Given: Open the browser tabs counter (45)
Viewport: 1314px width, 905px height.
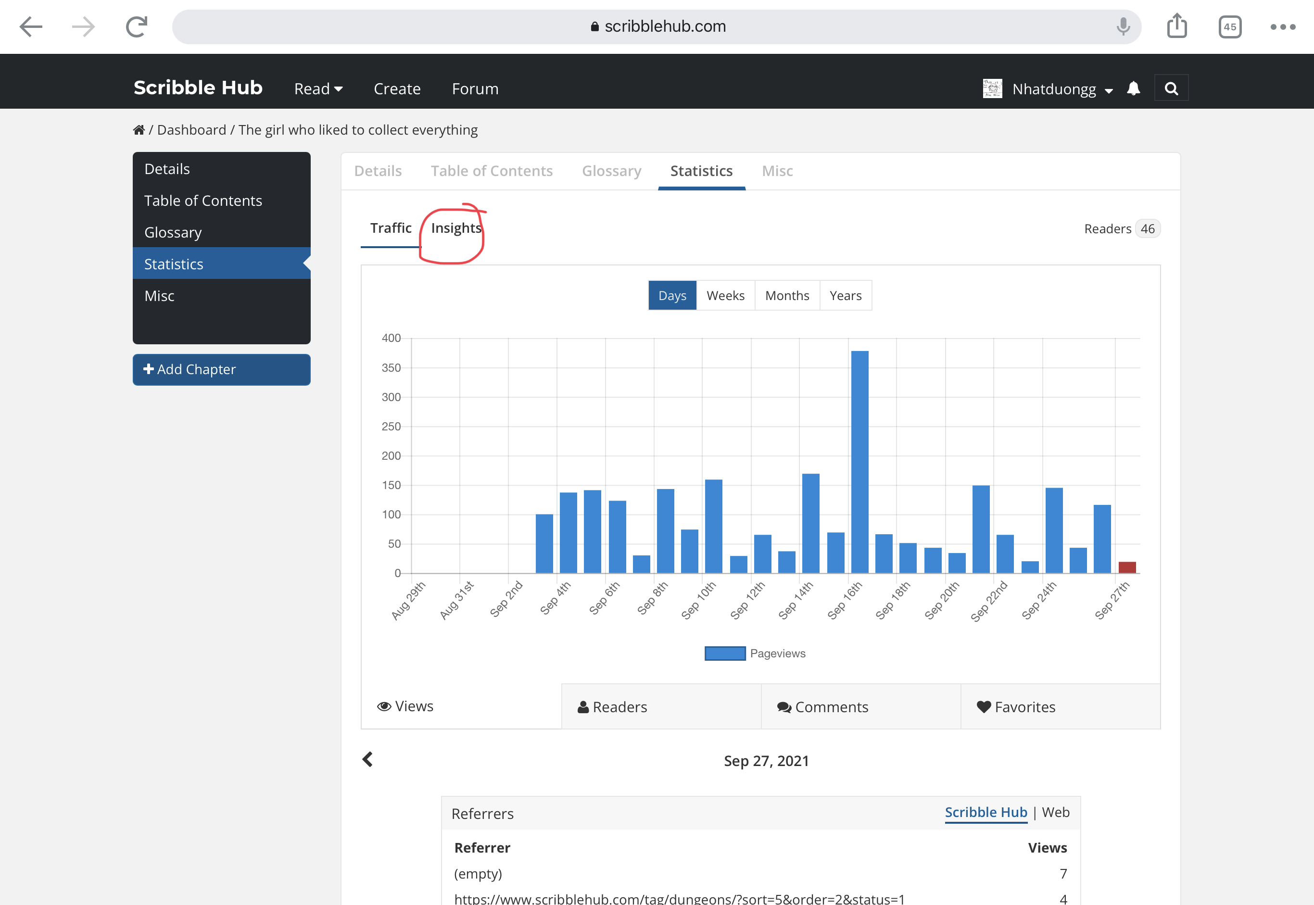Looking at the screenshot, I should 1229,26.
